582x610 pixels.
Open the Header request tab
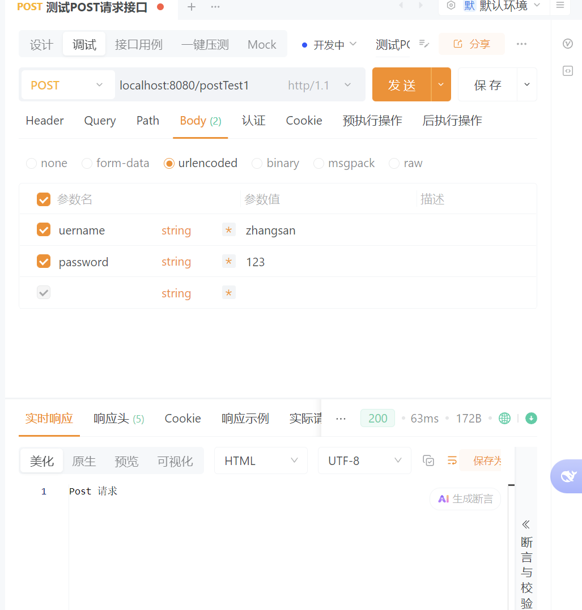(44, 121)
